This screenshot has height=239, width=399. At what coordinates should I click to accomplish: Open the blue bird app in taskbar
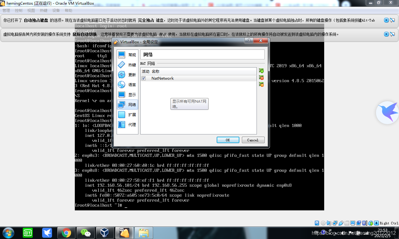tap(47, 233)
